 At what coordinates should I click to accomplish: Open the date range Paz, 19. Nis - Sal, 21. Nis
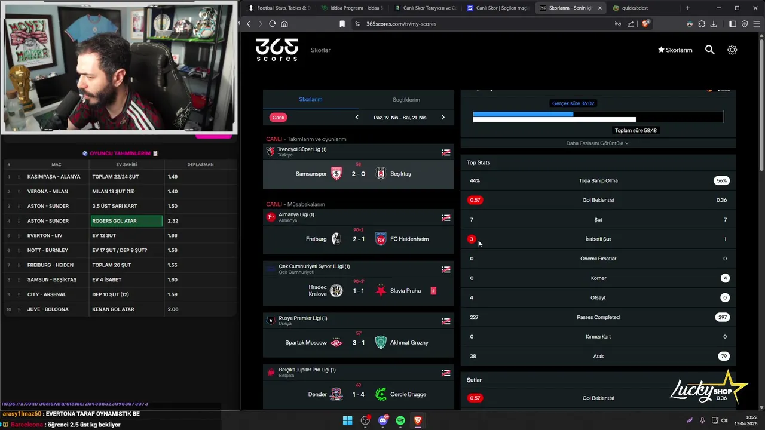coord(400,118)
